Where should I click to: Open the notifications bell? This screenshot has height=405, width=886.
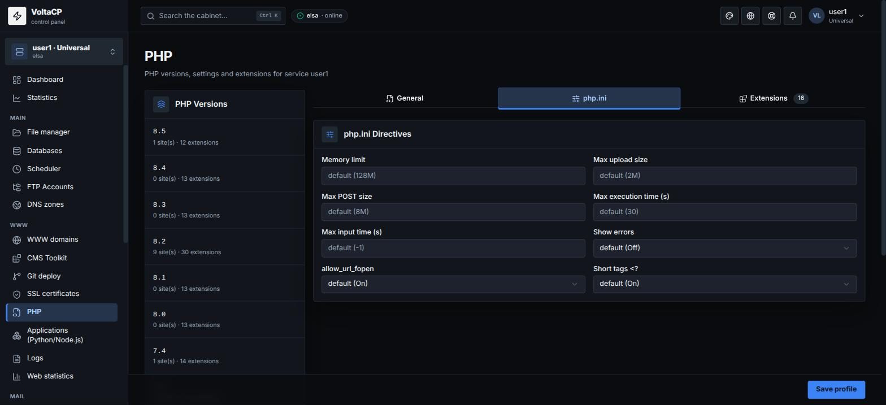click(x=793, y=16)
